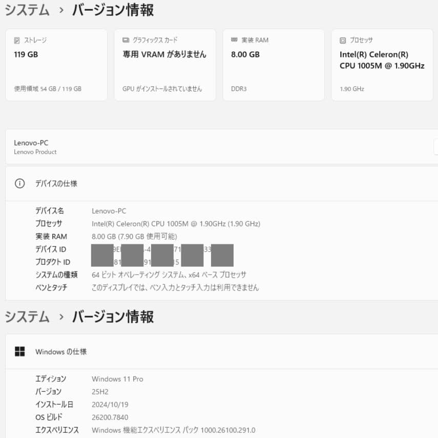This screenshot has height=438, width=438.
Task: Select the Intel Celeron processor card
Action: (383, 65)
